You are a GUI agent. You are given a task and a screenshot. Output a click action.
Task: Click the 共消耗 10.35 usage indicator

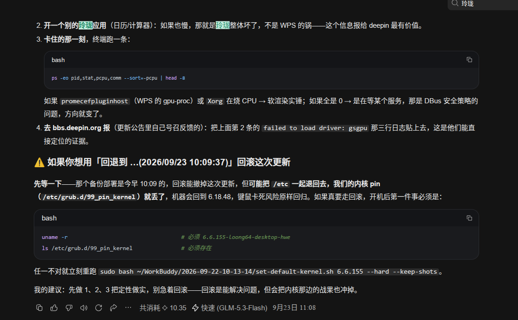163,308
